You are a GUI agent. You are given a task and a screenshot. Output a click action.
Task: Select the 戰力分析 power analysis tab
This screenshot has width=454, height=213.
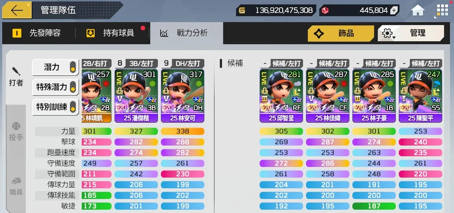[184, 33]
